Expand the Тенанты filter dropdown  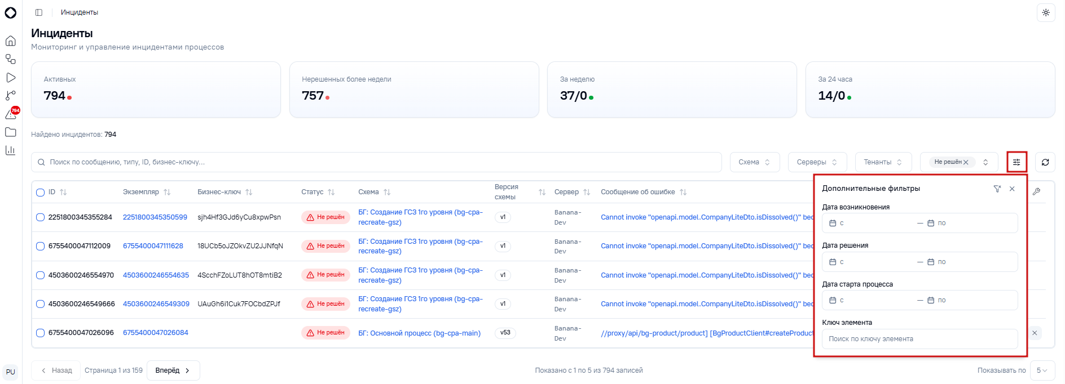coord(883,162)
